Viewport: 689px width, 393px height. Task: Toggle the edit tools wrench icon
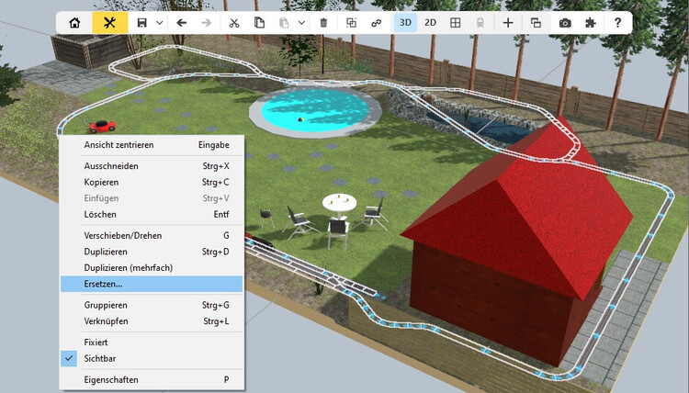click(110, 23)
